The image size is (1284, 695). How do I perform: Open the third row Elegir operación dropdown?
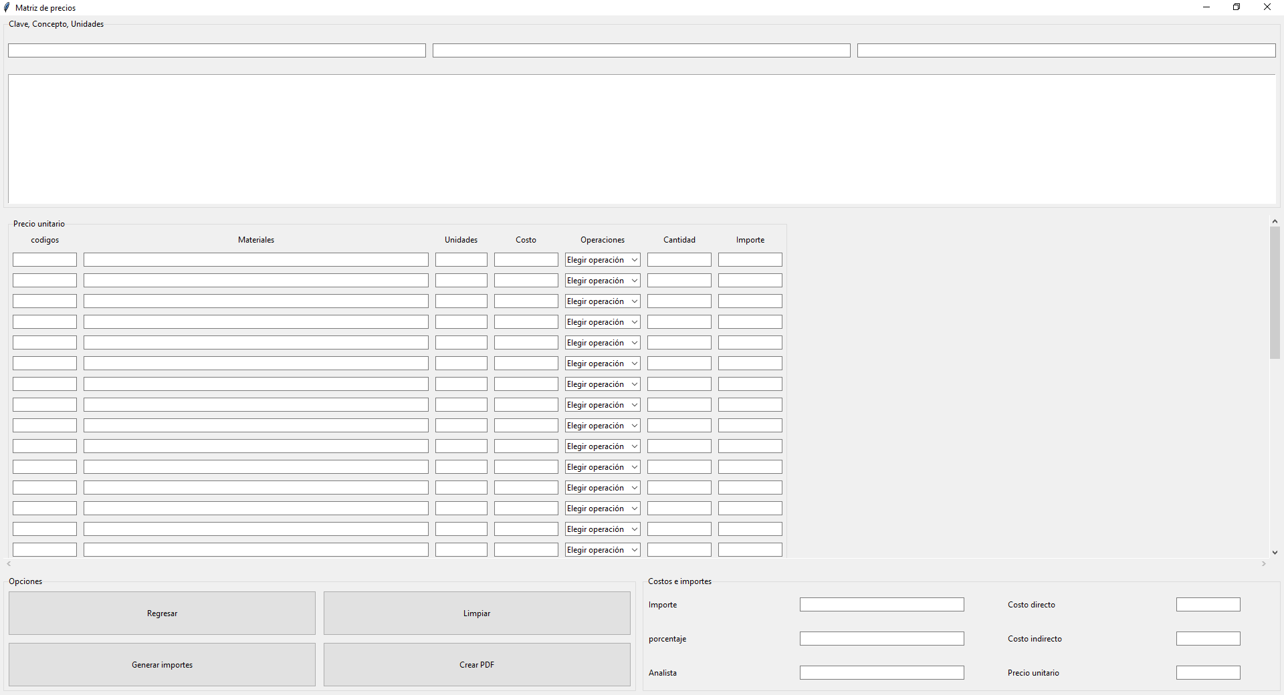click(603, 301)
